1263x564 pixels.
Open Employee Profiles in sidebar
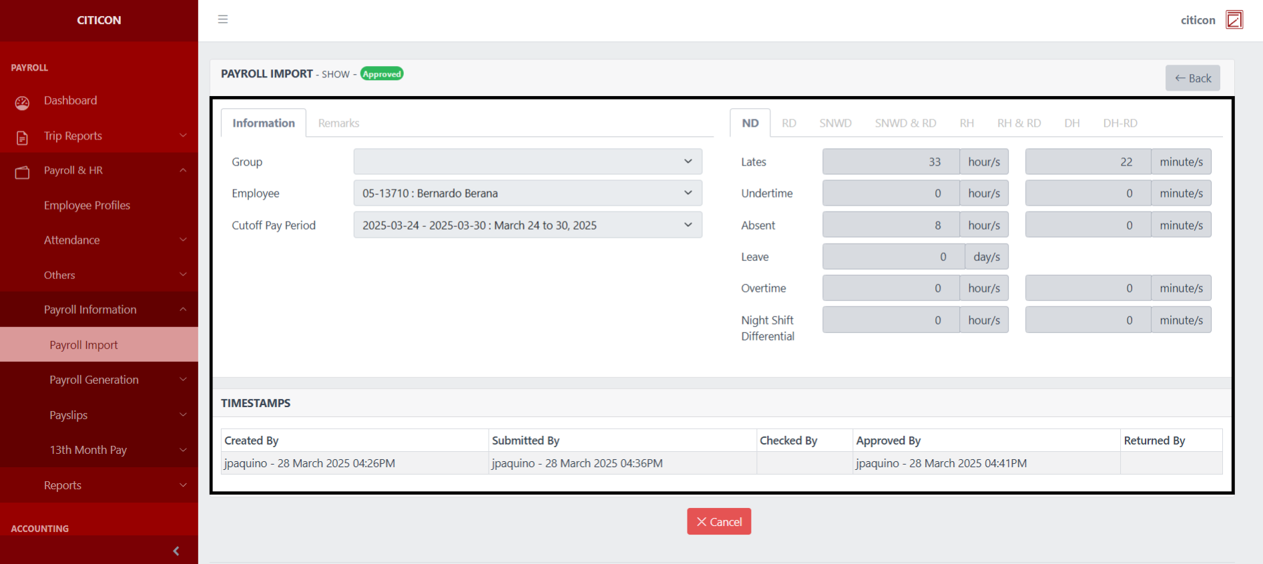click(x=87, y=205)
